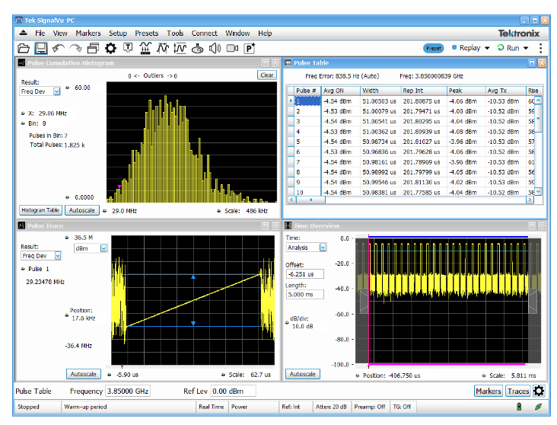Click the Pulse Cumulative Histogram panel icon
Screen dimensions: 557x425
pos(21,62)
